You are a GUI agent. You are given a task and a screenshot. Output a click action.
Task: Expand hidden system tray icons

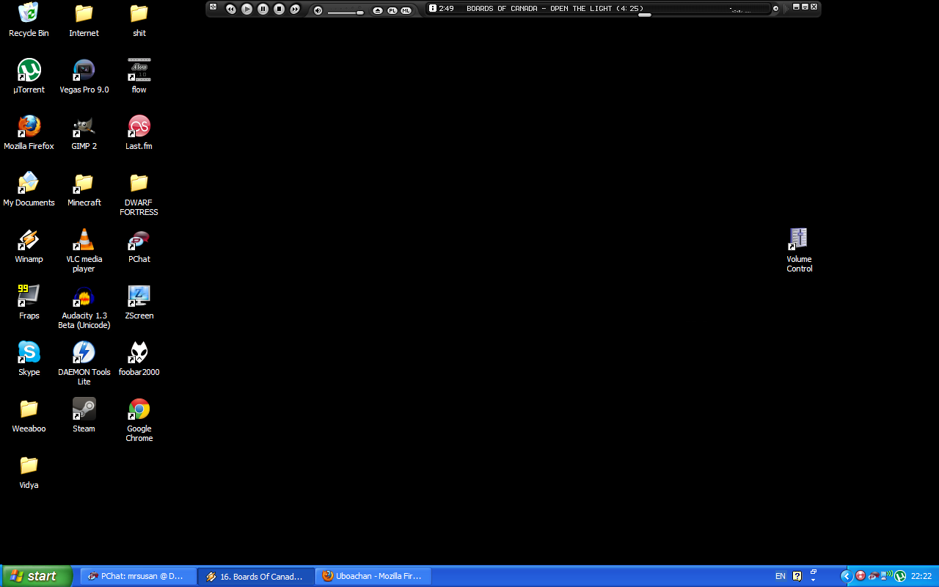coord(846,576)
